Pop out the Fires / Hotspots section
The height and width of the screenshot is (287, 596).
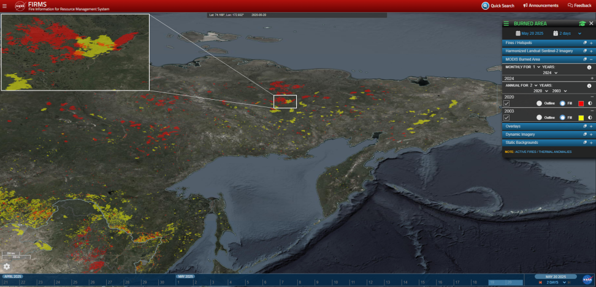click(585, 43)
